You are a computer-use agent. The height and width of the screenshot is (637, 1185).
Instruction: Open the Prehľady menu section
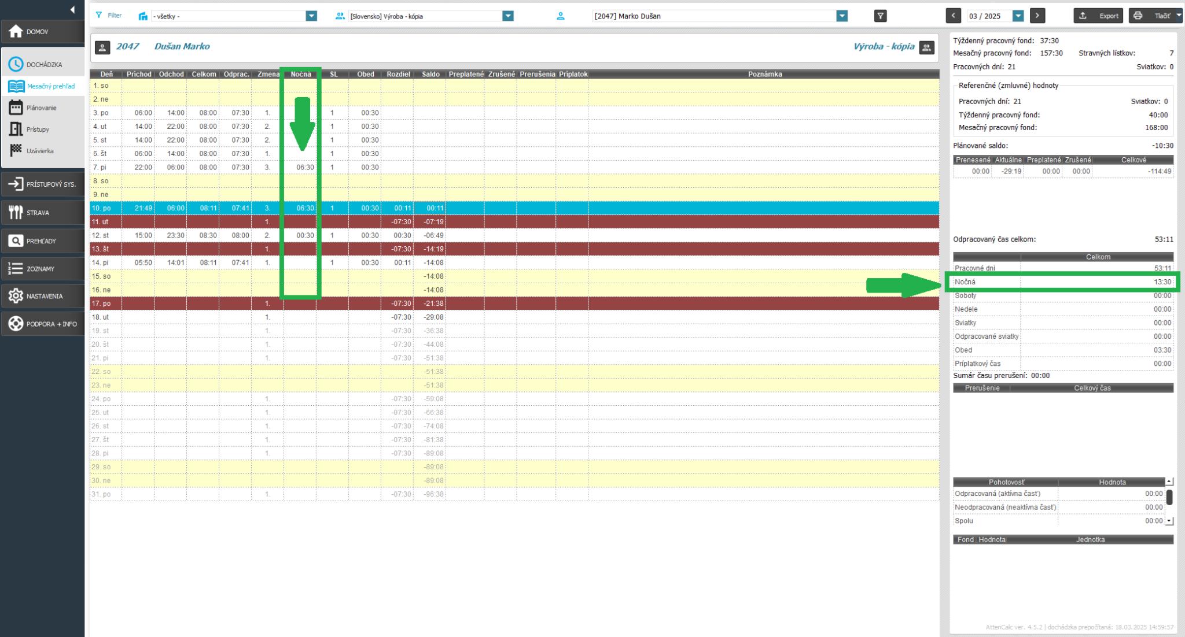tap(42, 241)
